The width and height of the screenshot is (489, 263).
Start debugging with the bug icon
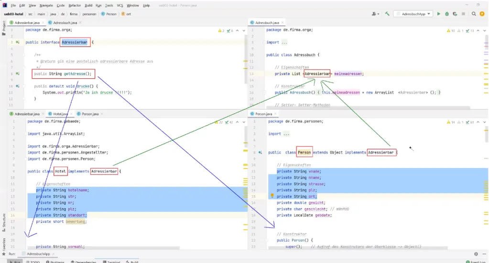pos(447,14)
